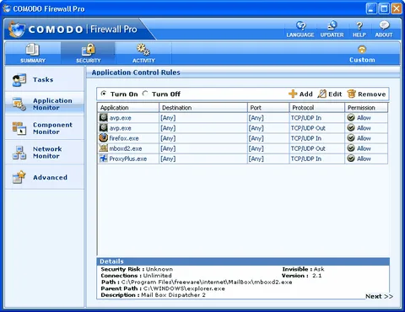Click the Next >> link

379,296
